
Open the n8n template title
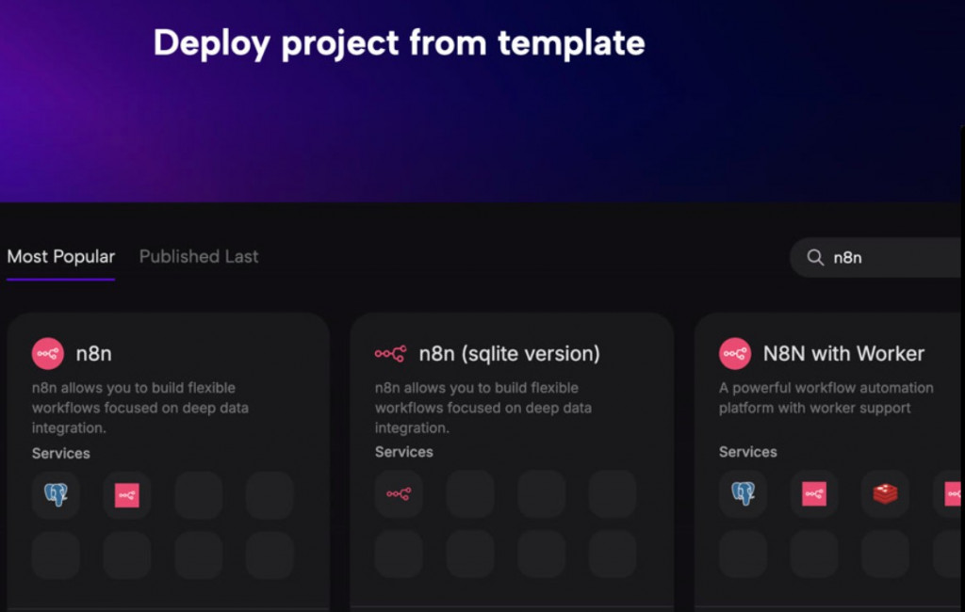tap(93, 354)
